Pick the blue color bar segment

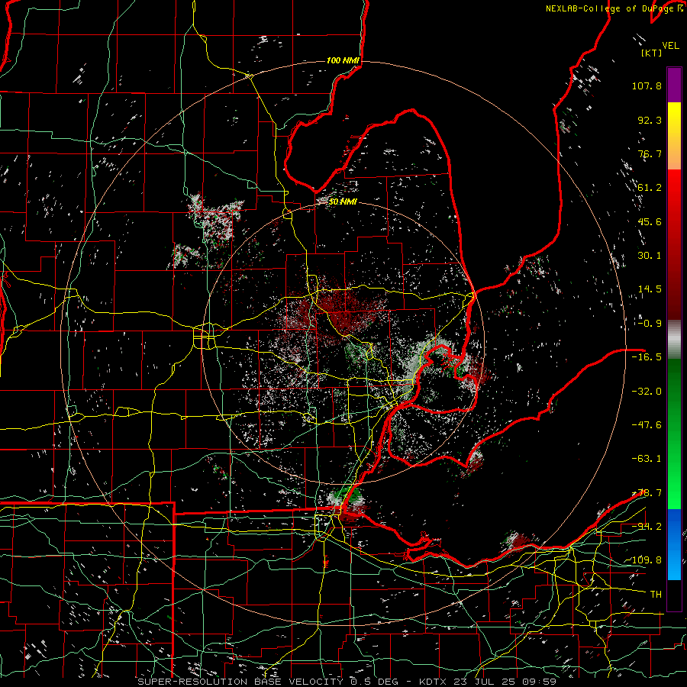click(x=674, y=544)
